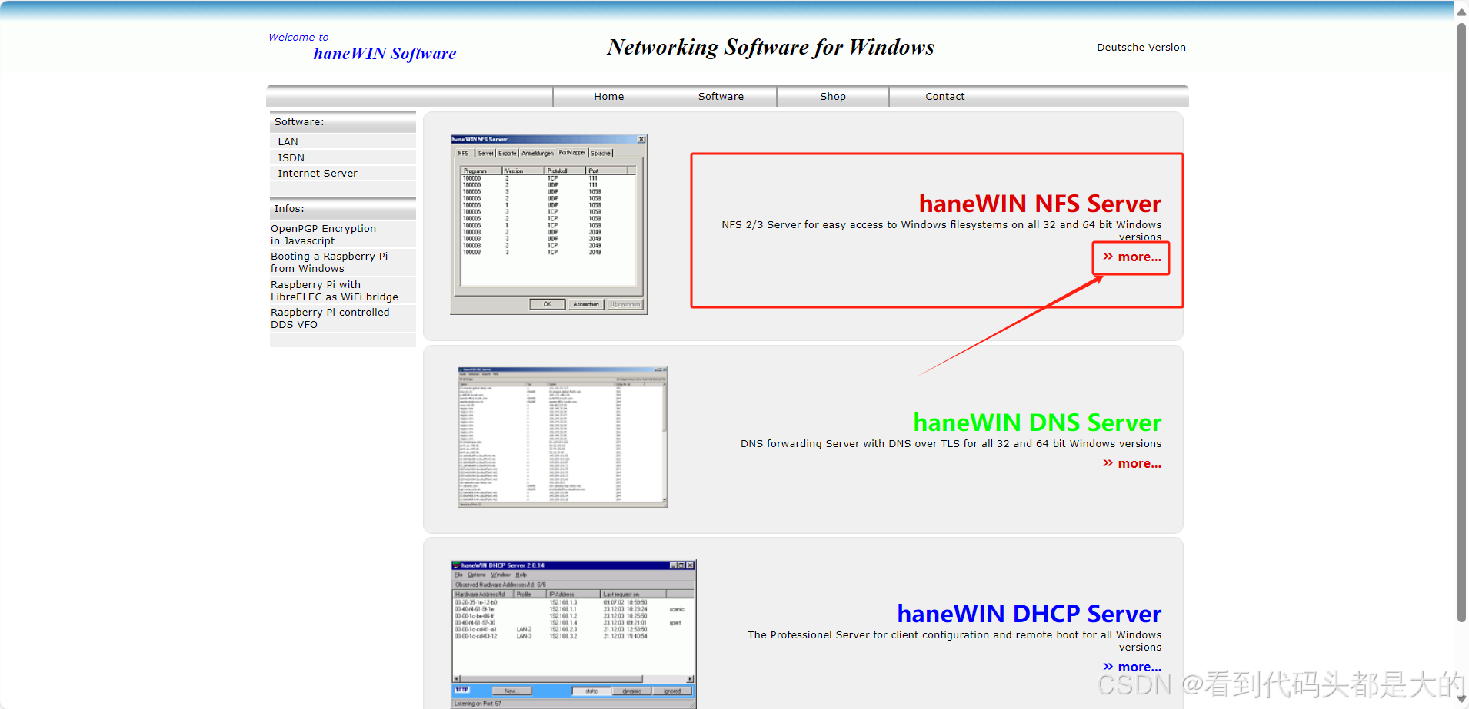Open the Options menu in the DHCP Server window

point(477,575)
